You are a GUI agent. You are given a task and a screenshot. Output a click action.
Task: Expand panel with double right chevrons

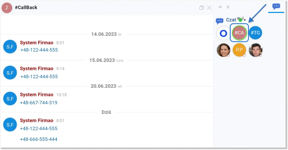[x=220, y=7]
